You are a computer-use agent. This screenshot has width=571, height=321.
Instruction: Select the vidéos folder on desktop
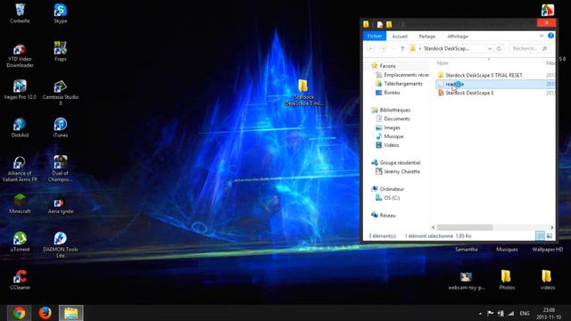[547, 279]
